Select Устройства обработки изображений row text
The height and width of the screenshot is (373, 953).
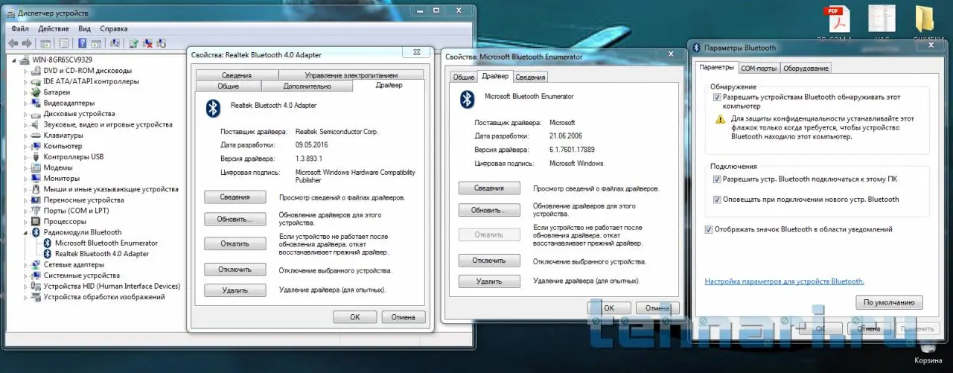point(104,297)
